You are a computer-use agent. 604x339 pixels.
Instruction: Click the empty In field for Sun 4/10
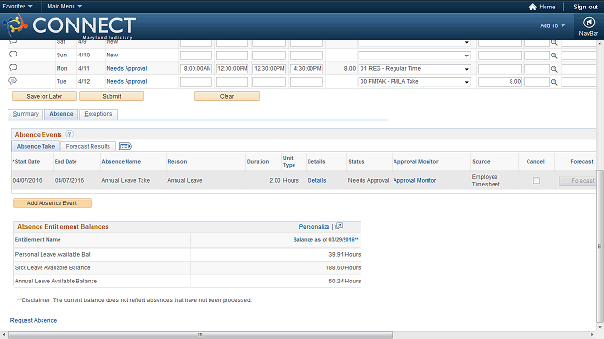point(196,56)
